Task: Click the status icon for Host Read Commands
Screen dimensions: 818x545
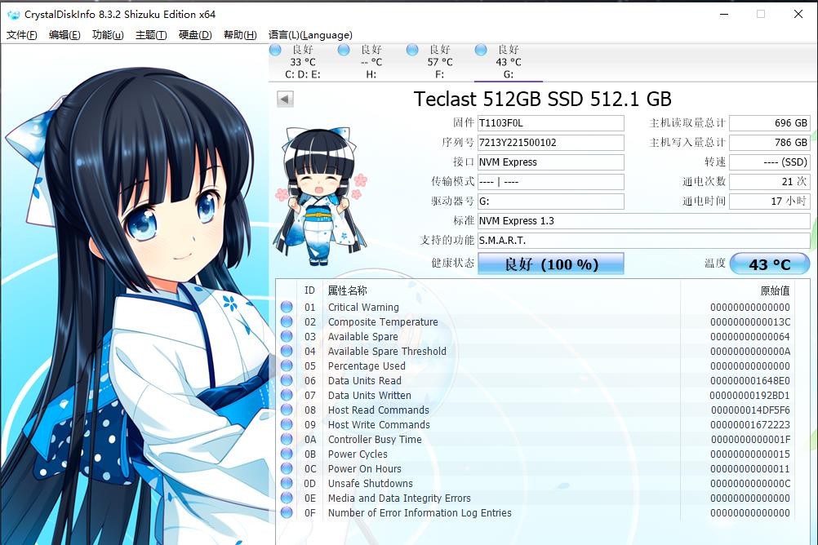Action: (x=287, y=410)
